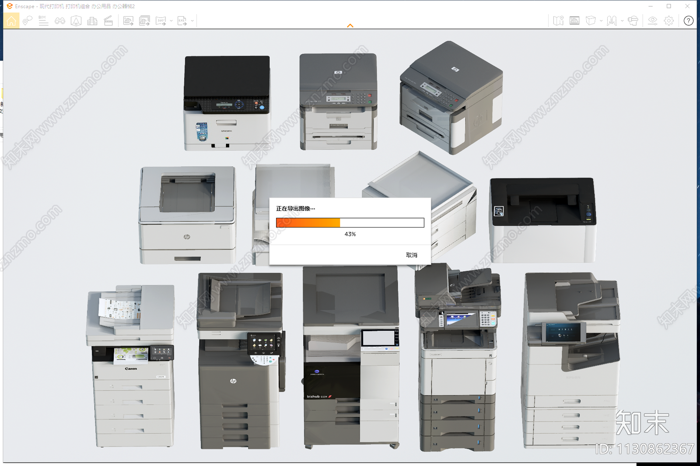Click the 360 panorama export icon
This screenshot has height=466, width=700.
tap(161, 21)
